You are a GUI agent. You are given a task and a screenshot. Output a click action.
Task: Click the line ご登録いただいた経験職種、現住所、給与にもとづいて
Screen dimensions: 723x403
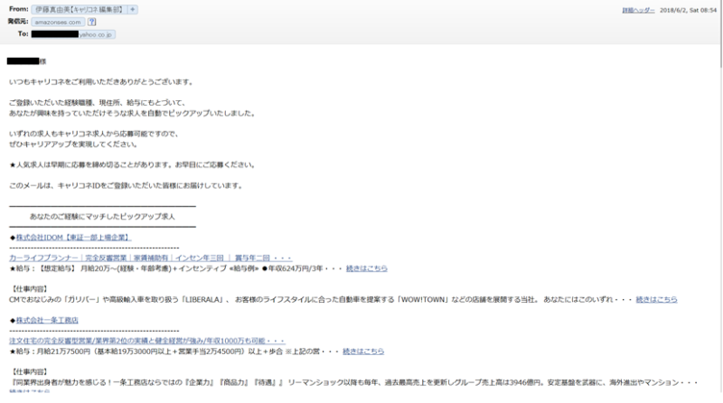(98, 103)
